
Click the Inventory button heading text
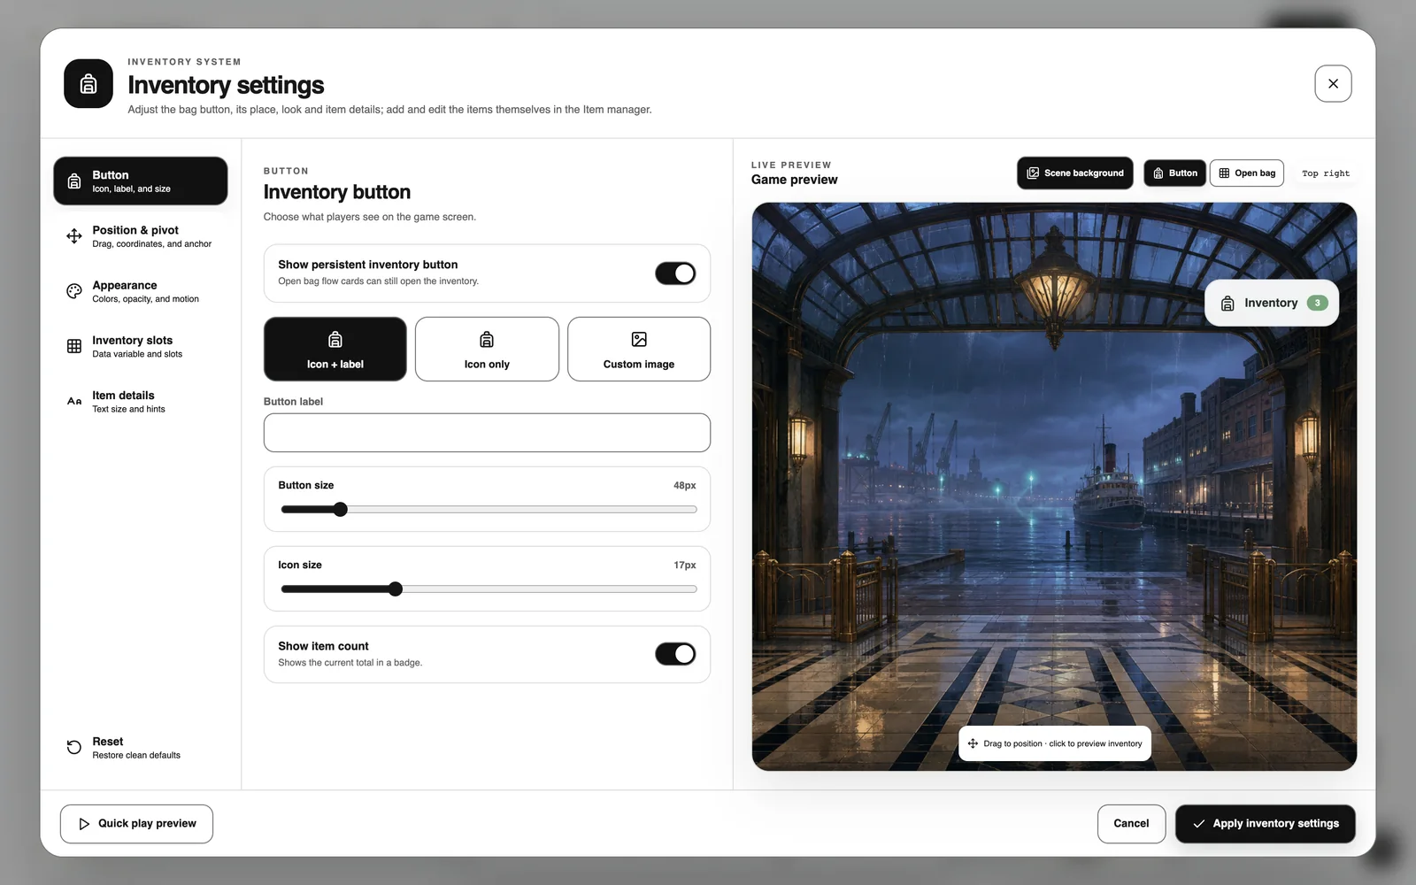(337, 192)
